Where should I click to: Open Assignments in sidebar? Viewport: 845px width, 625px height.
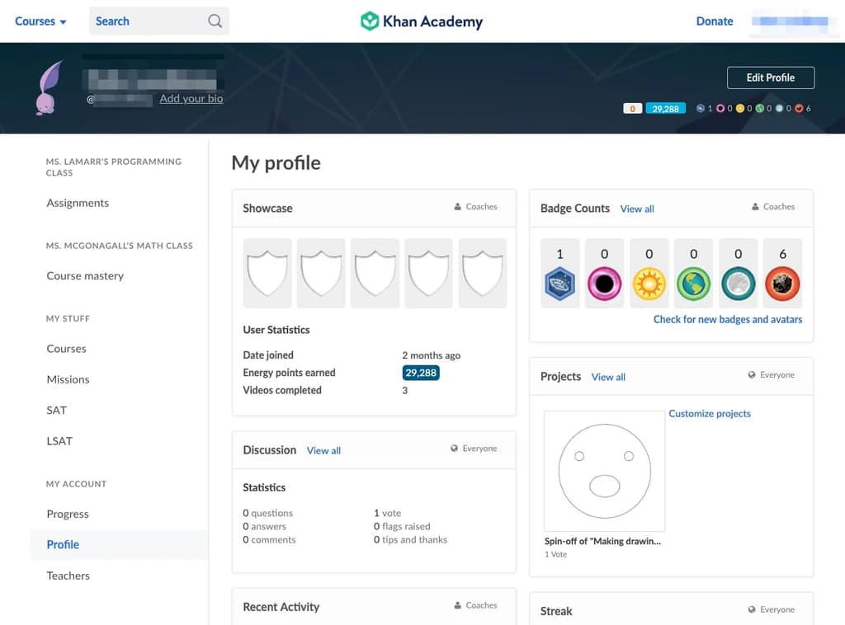(78, 203)
